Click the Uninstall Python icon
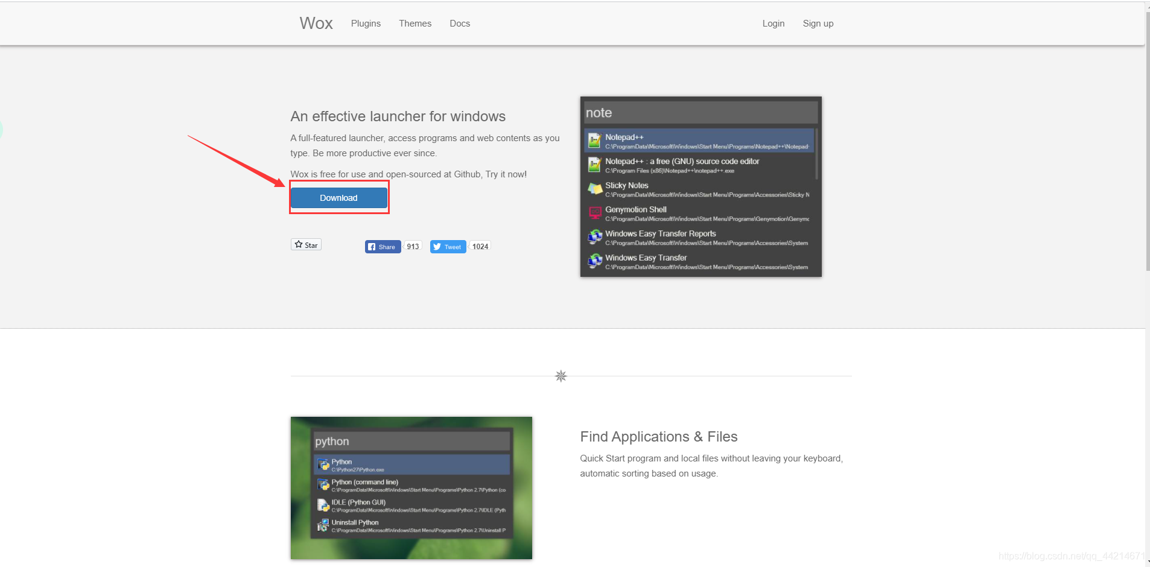Viewport: 1150px width, 567px height. tap(323, 525)
